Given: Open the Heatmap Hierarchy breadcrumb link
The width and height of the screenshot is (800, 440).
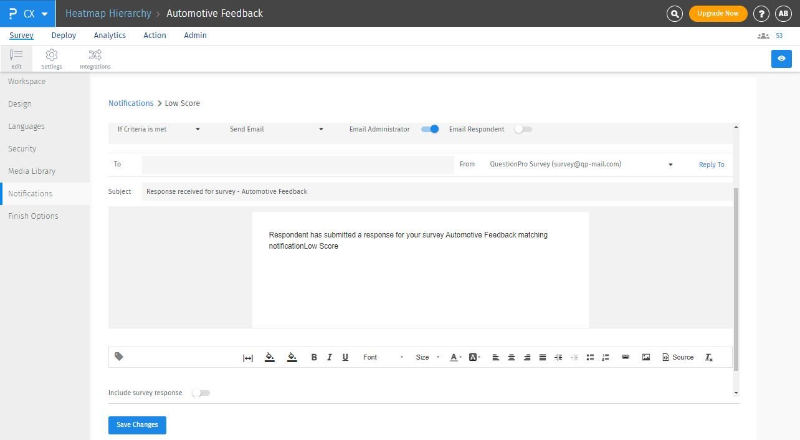Looking at the screenshot, I should tap(108, 13).
